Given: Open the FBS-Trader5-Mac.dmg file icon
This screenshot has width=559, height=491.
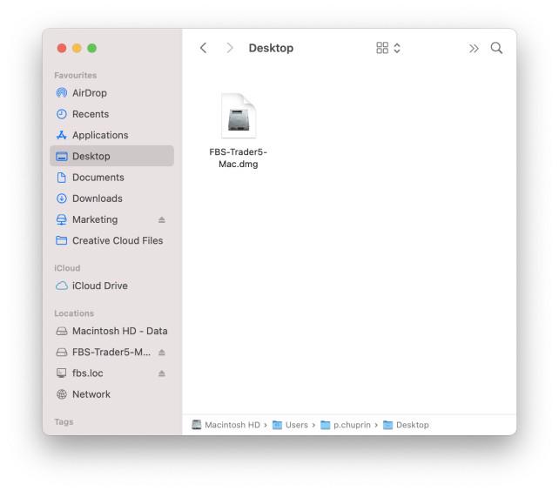Looking at the screenshot, I should [238, 117].
